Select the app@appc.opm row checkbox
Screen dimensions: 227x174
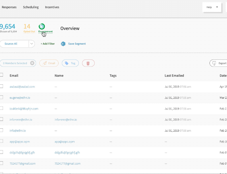(x=1, y=141)
